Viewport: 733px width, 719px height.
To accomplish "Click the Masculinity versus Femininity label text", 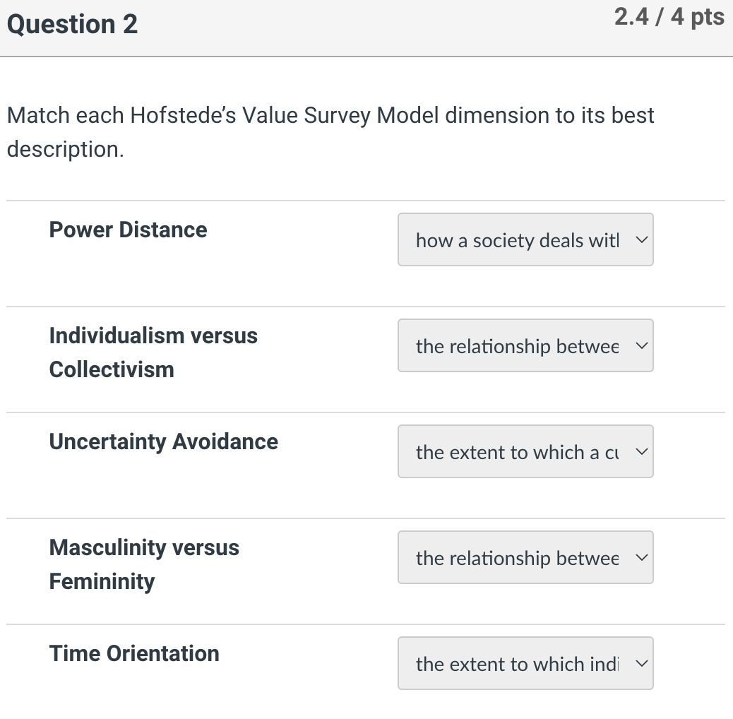I will click(x=144, y=563).
